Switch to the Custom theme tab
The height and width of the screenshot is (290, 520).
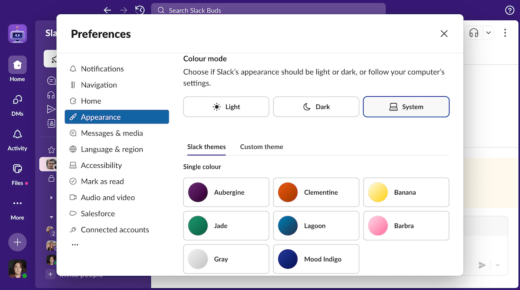[261, 147]
